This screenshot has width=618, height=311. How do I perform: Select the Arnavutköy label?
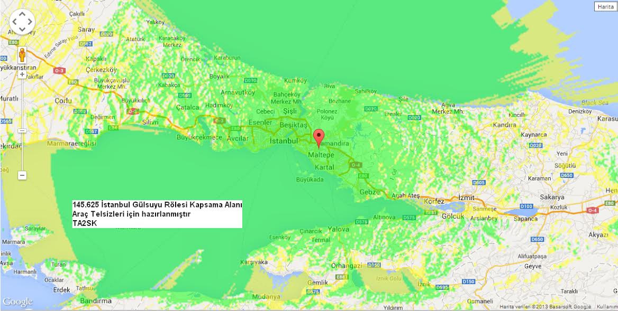coord(238,92)
